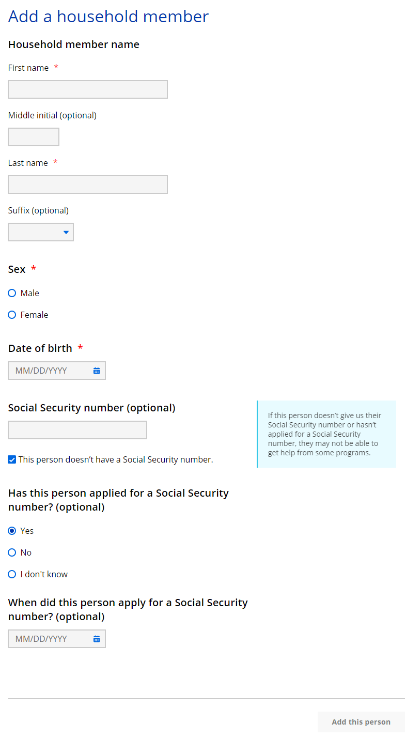406x738 pixels.
Task: Expand the Suffix dropdown arrow
Action: (66, 233)
